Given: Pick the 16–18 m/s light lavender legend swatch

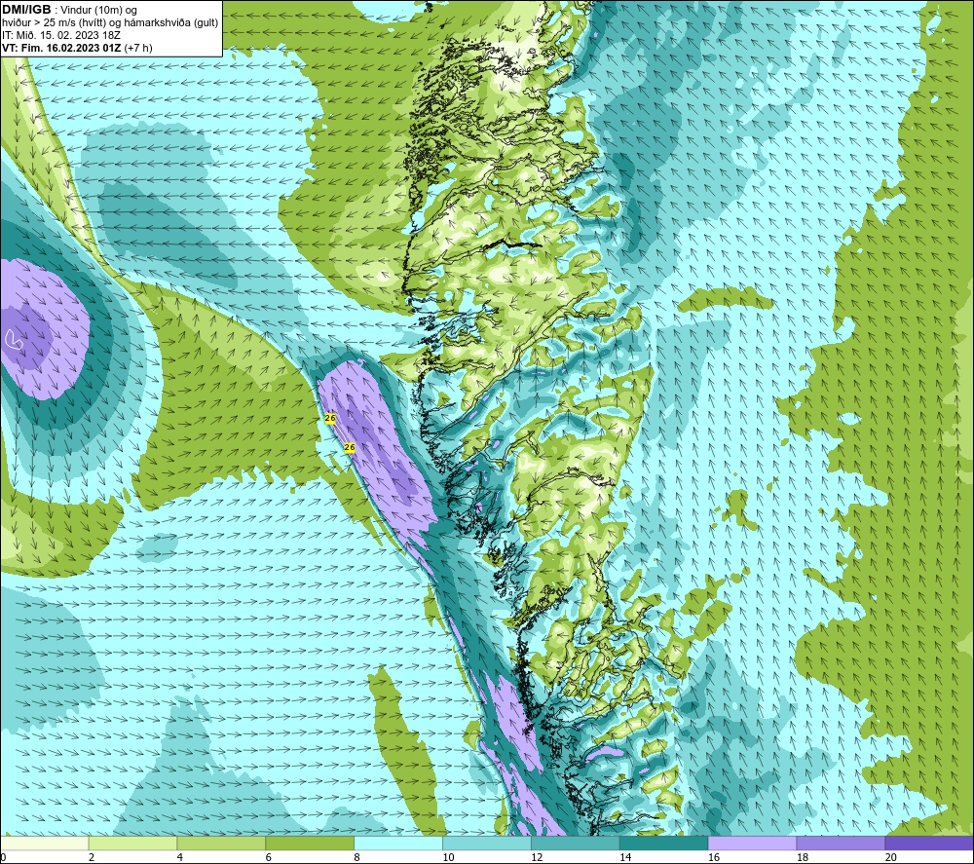Looking at the screenshot, I should tap(752, 844).
